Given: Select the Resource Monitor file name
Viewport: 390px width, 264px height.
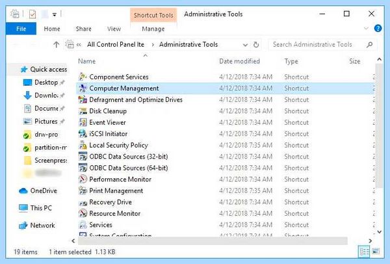Looking at the screenshot, I should 114,213.
